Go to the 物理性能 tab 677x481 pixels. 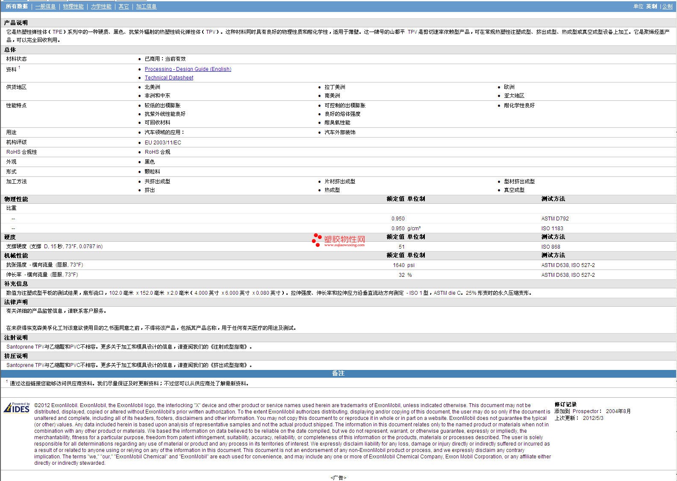click(73, 6)
